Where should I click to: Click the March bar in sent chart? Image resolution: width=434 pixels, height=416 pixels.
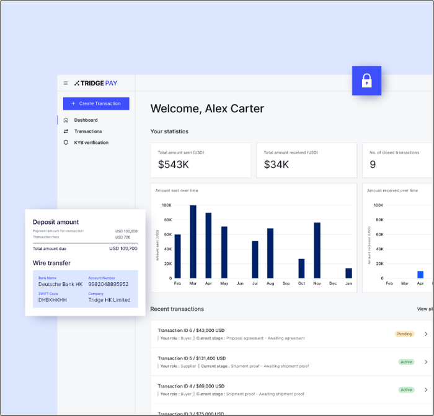coord(193,242)
